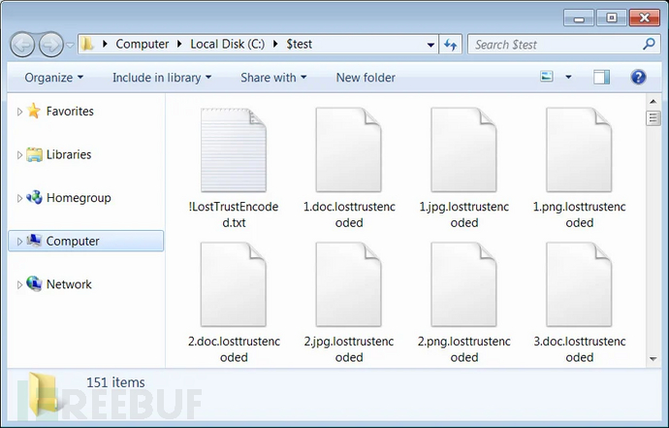Open the Share with dropdown
The image size is (669, 428).
(x=272, y=78)
